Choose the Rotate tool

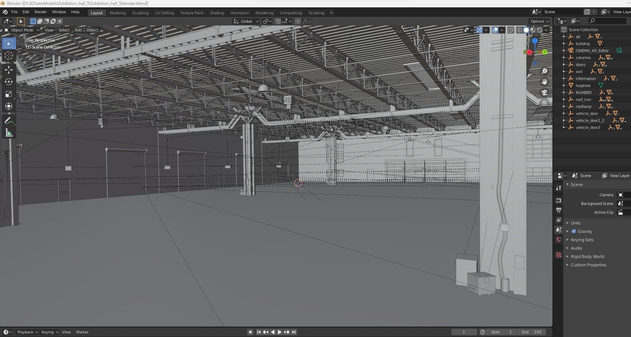[x=9, y=82]
